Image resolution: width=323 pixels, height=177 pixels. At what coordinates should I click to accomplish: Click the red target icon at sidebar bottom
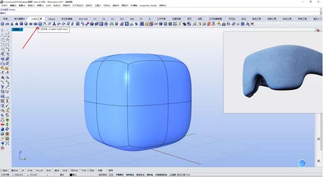[2, 148]
